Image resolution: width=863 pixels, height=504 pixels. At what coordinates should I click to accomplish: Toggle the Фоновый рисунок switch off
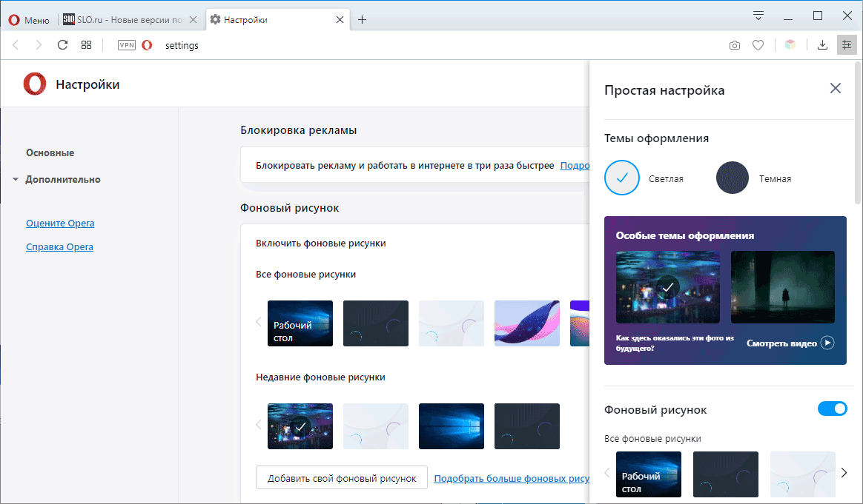click(832, 409)
